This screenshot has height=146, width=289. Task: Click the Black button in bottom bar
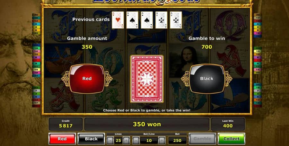click(x=91, y=139)
